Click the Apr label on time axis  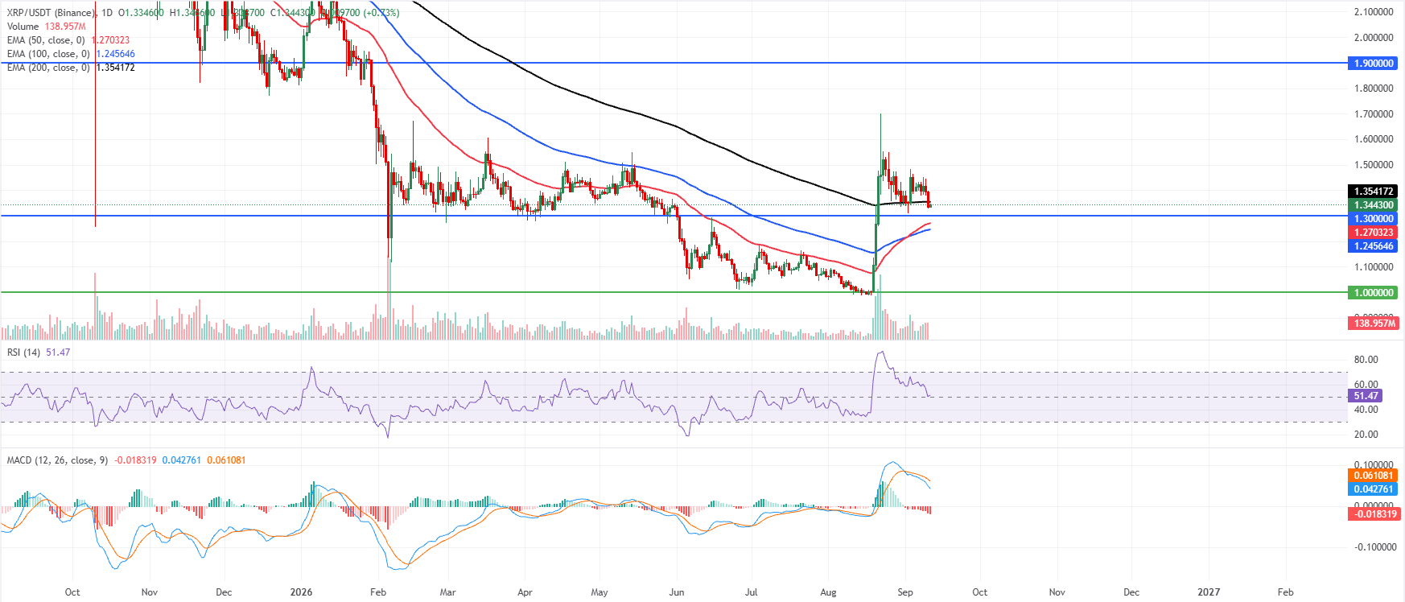(525, 592)
